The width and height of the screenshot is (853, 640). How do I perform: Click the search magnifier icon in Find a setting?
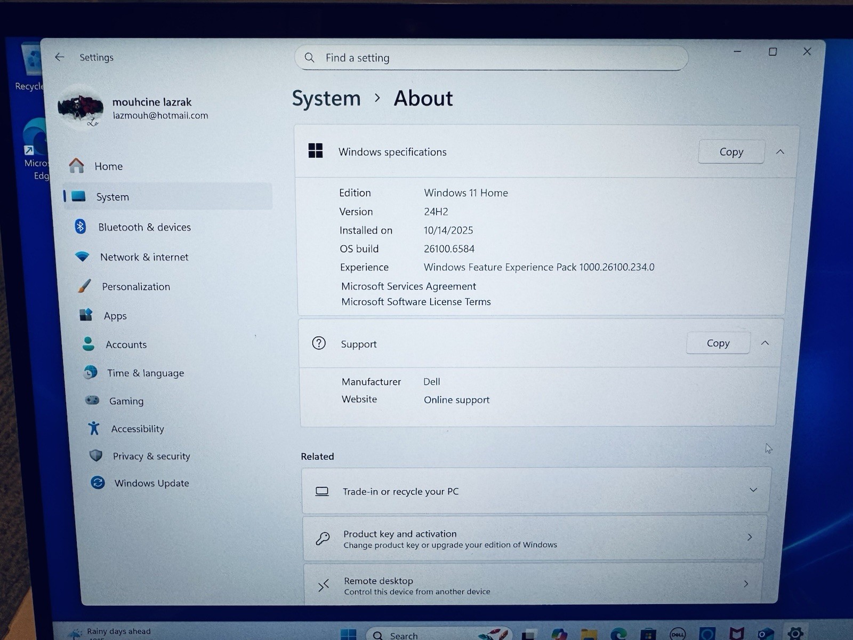tap(309, 58)
